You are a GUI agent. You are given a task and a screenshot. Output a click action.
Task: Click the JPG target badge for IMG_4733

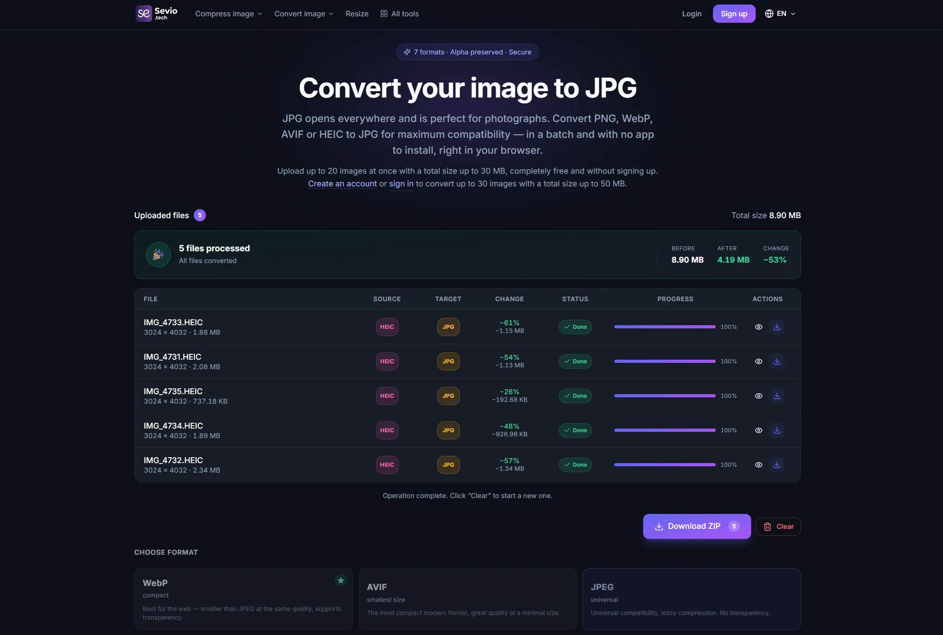click(x=448, y=327)
